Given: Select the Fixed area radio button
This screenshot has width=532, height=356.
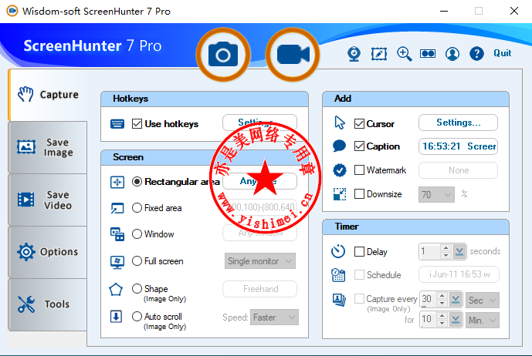Looking at the screenshot, I should coord(137,207).
